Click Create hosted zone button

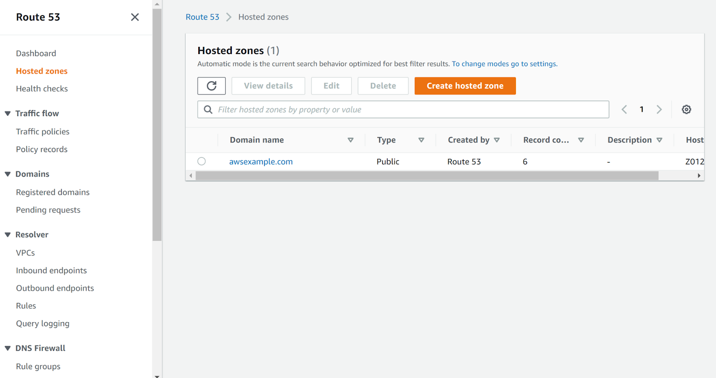pyautogui.click(x=465, y=86)
